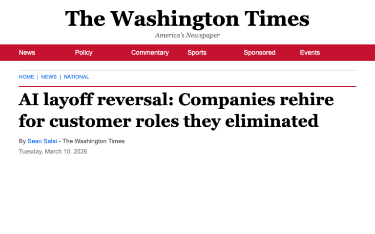Click the byline's "The Washington Times" text
Viewport: 375px width, 234px height.
[x=94, y=141]
